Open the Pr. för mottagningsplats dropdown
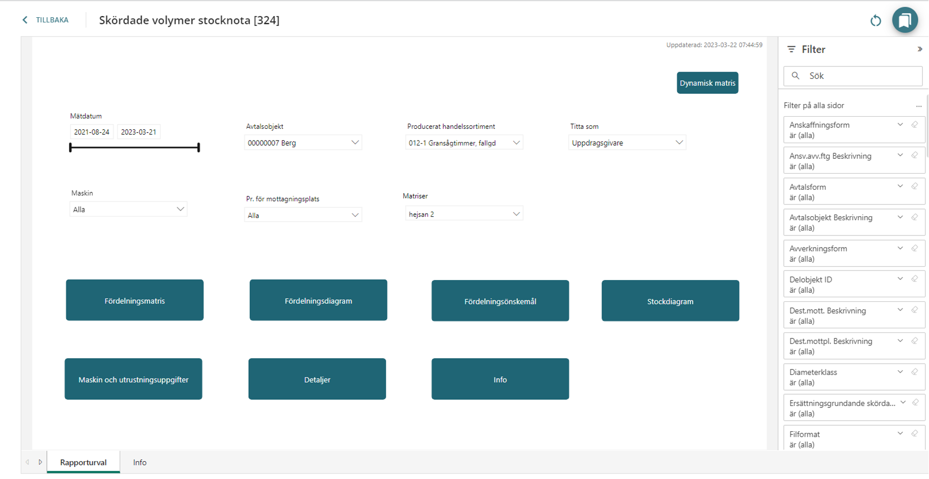The width and height of the screenshot is (929, 479). pyautogui.click(x=303, y=215)
